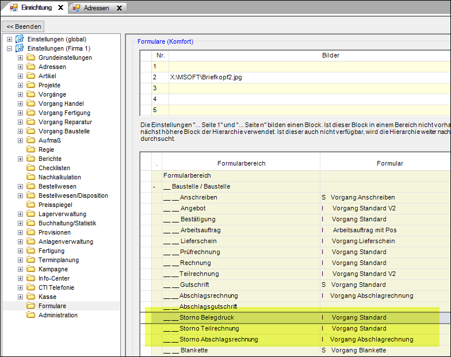
Task: Click the Einstellungen (global) settings icon
Action: pyautogui.click(x=20, y=39)
